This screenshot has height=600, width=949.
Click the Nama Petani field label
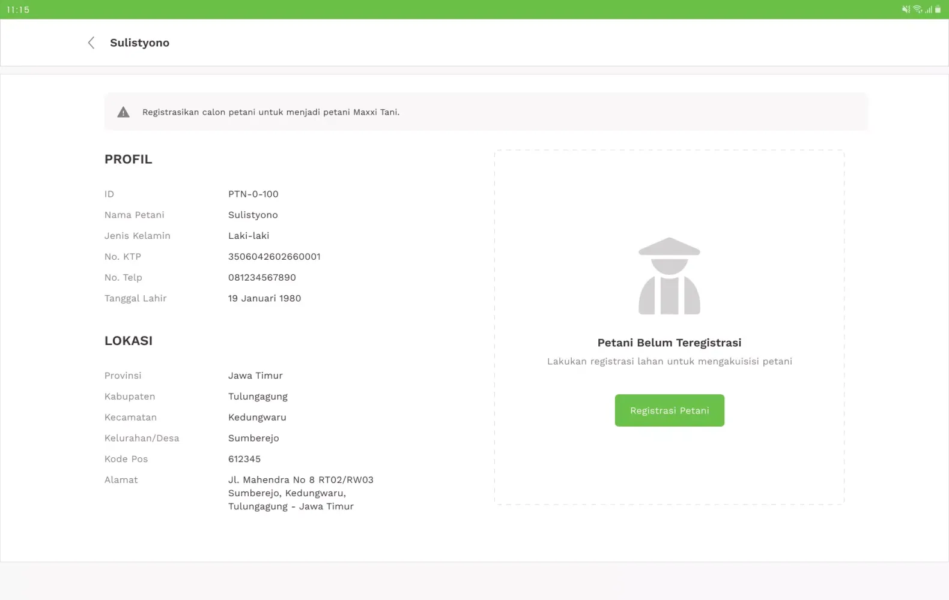tap(135, 215)
